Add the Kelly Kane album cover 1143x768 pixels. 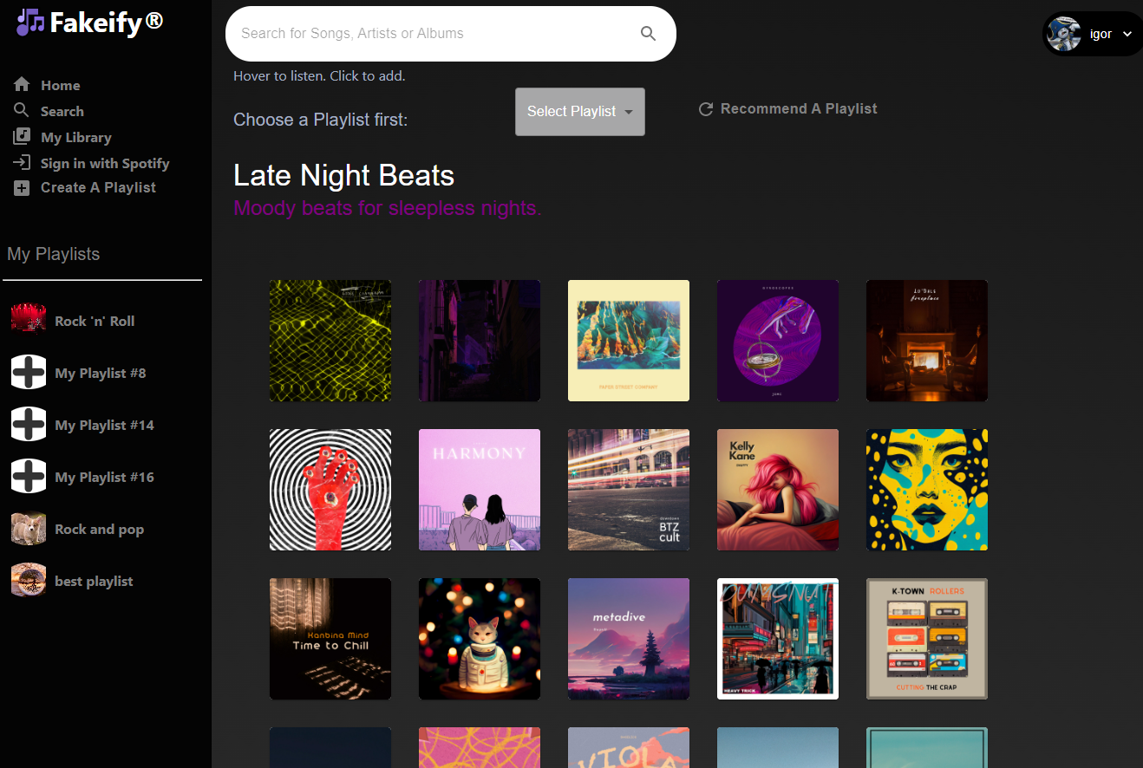tap(778, 490)
